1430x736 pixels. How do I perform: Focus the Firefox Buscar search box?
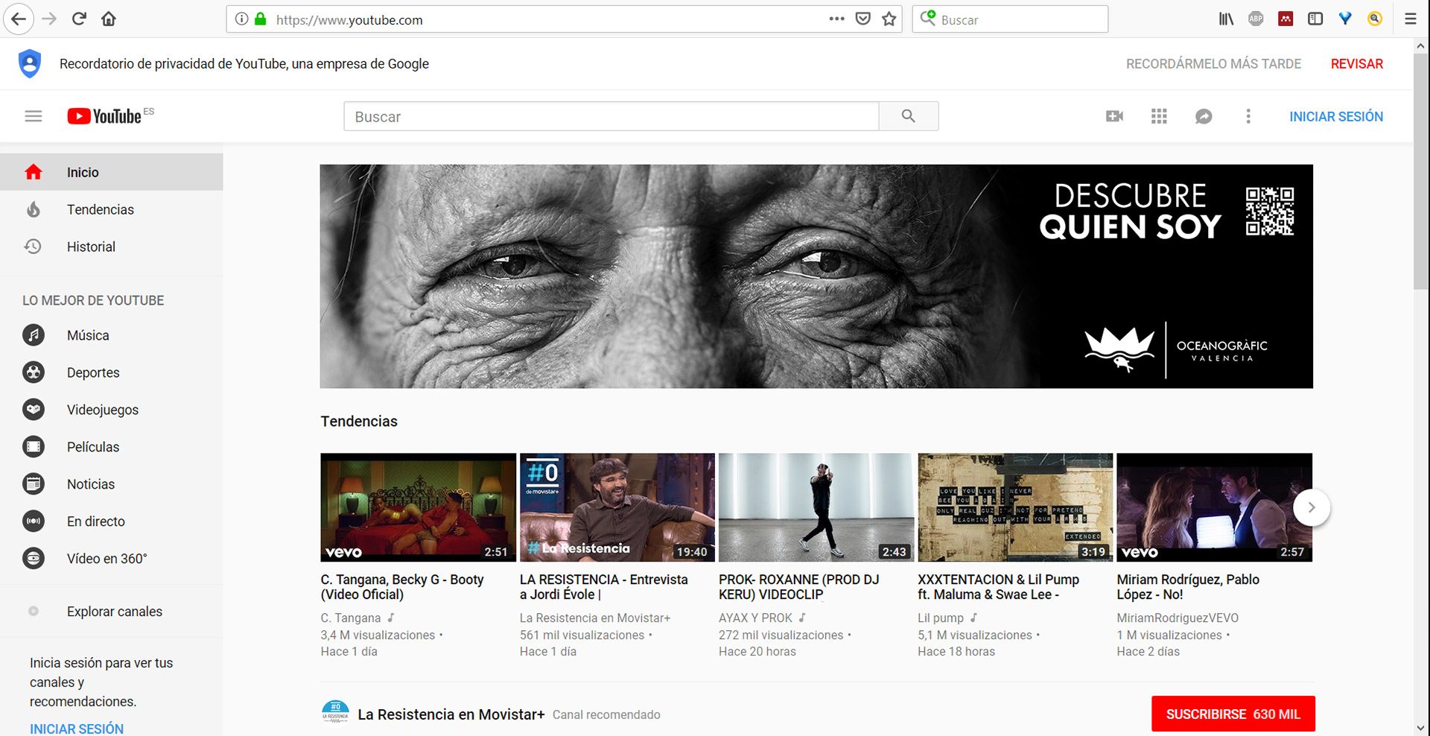[1010, 19]
